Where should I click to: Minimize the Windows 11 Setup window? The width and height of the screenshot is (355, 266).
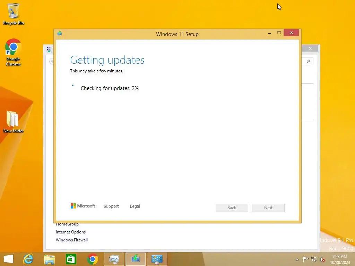click(x=270, y=33)
